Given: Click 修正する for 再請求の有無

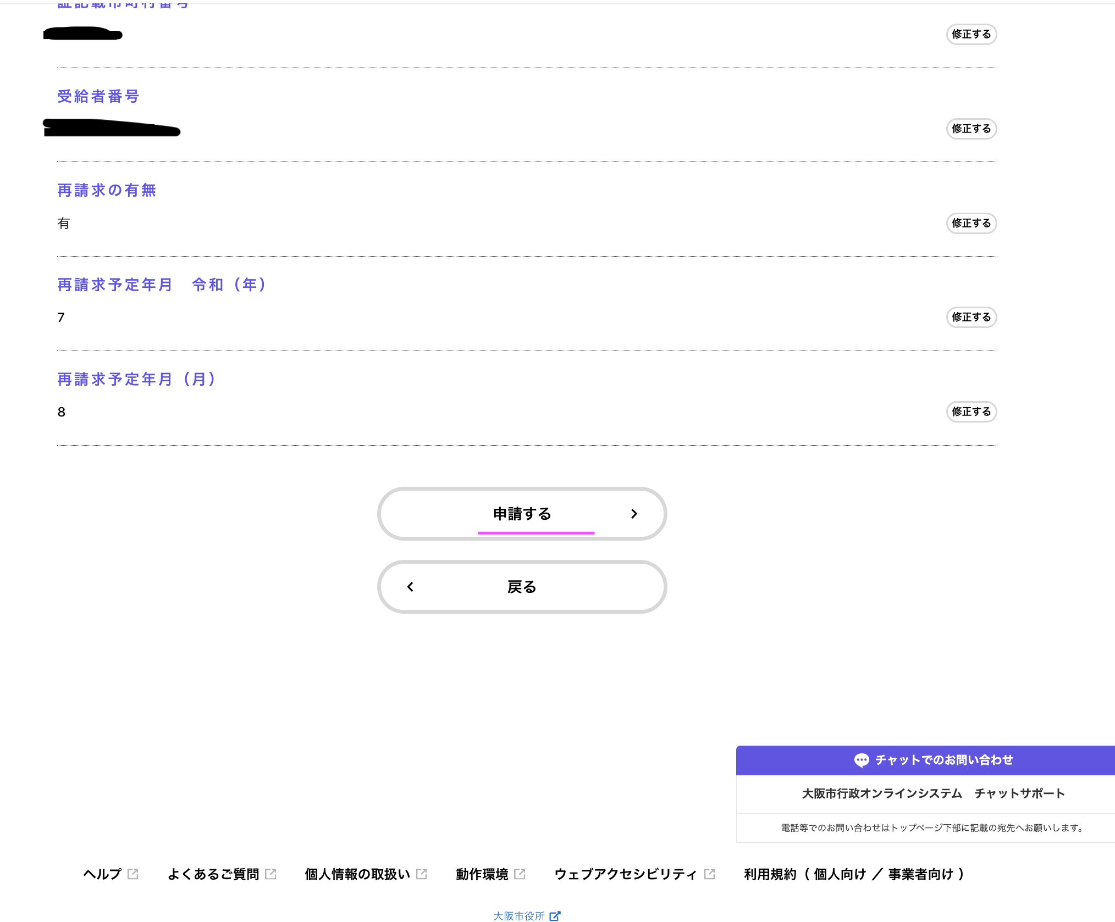Looking at the screenshot, I should (x=971, y=223).
